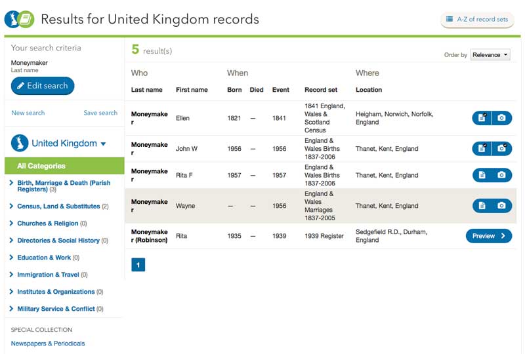Open transcript icon for Rita F record
Image resolution: width=525 pixels, height=354 pixels.
tap(482, 175)
